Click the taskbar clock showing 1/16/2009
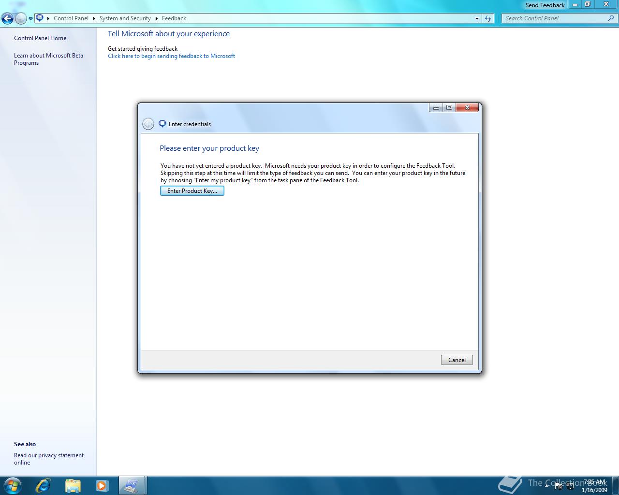Screen dimensions: 619x495 pos(594,486)
